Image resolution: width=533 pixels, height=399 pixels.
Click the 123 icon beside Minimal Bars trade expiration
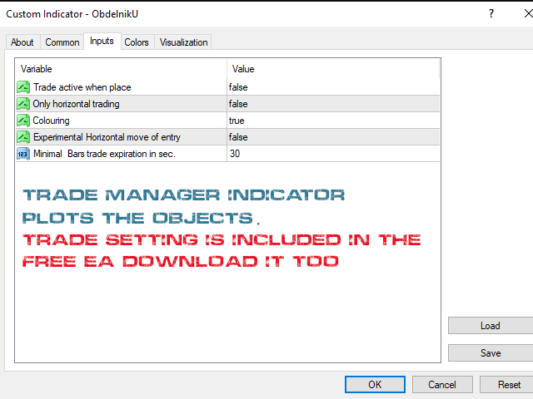coord(23,154)
